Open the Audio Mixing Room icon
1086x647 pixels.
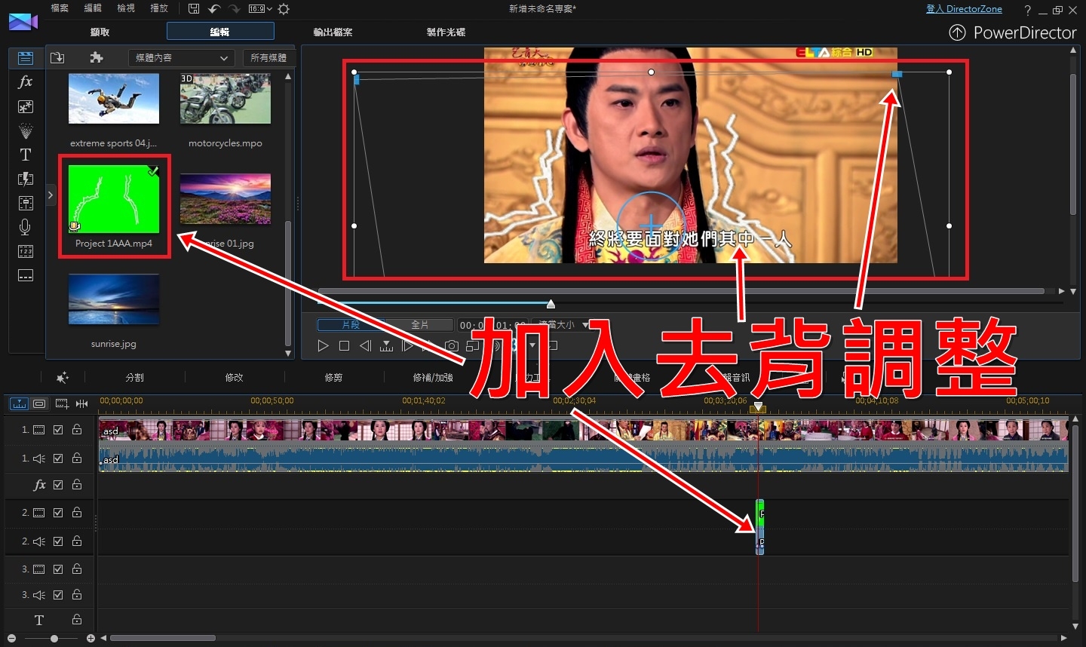(26, 203)
